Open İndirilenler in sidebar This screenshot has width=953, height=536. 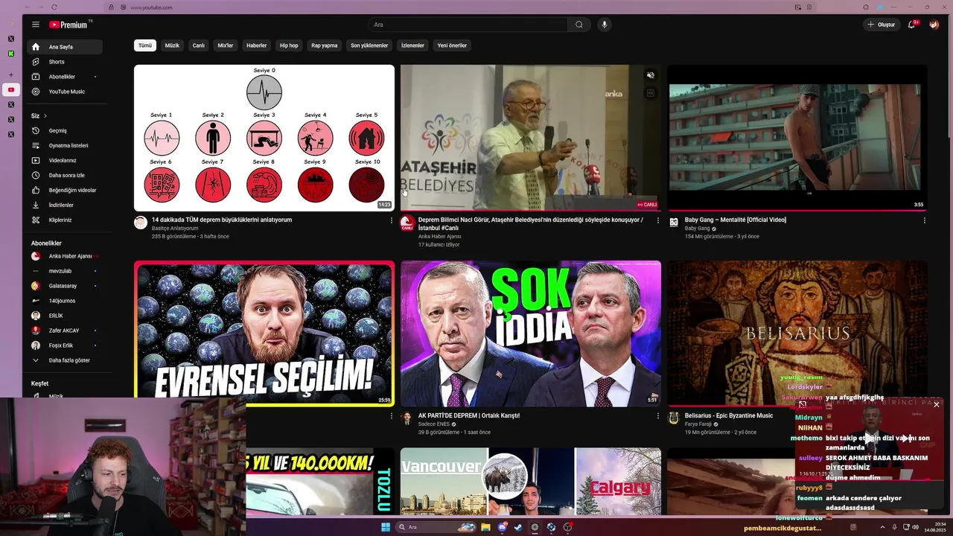click(x=65, y=205)
